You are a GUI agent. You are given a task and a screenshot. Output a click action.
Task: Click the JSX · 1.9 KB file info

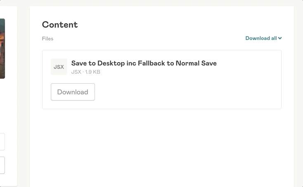(x=85, y=72)
